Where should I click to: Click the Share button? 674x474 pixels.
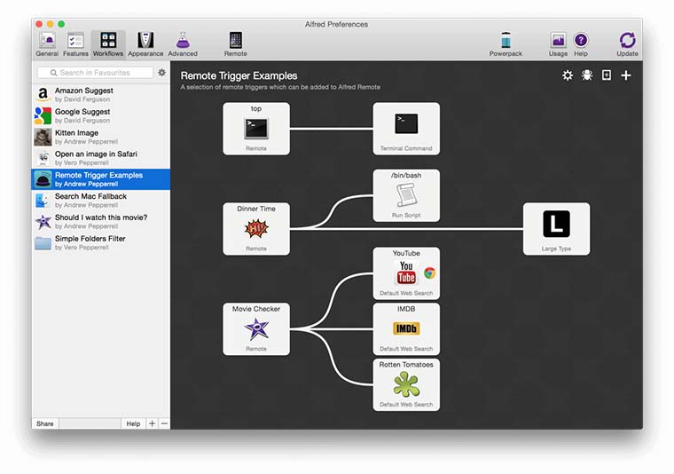click(44, 423)
